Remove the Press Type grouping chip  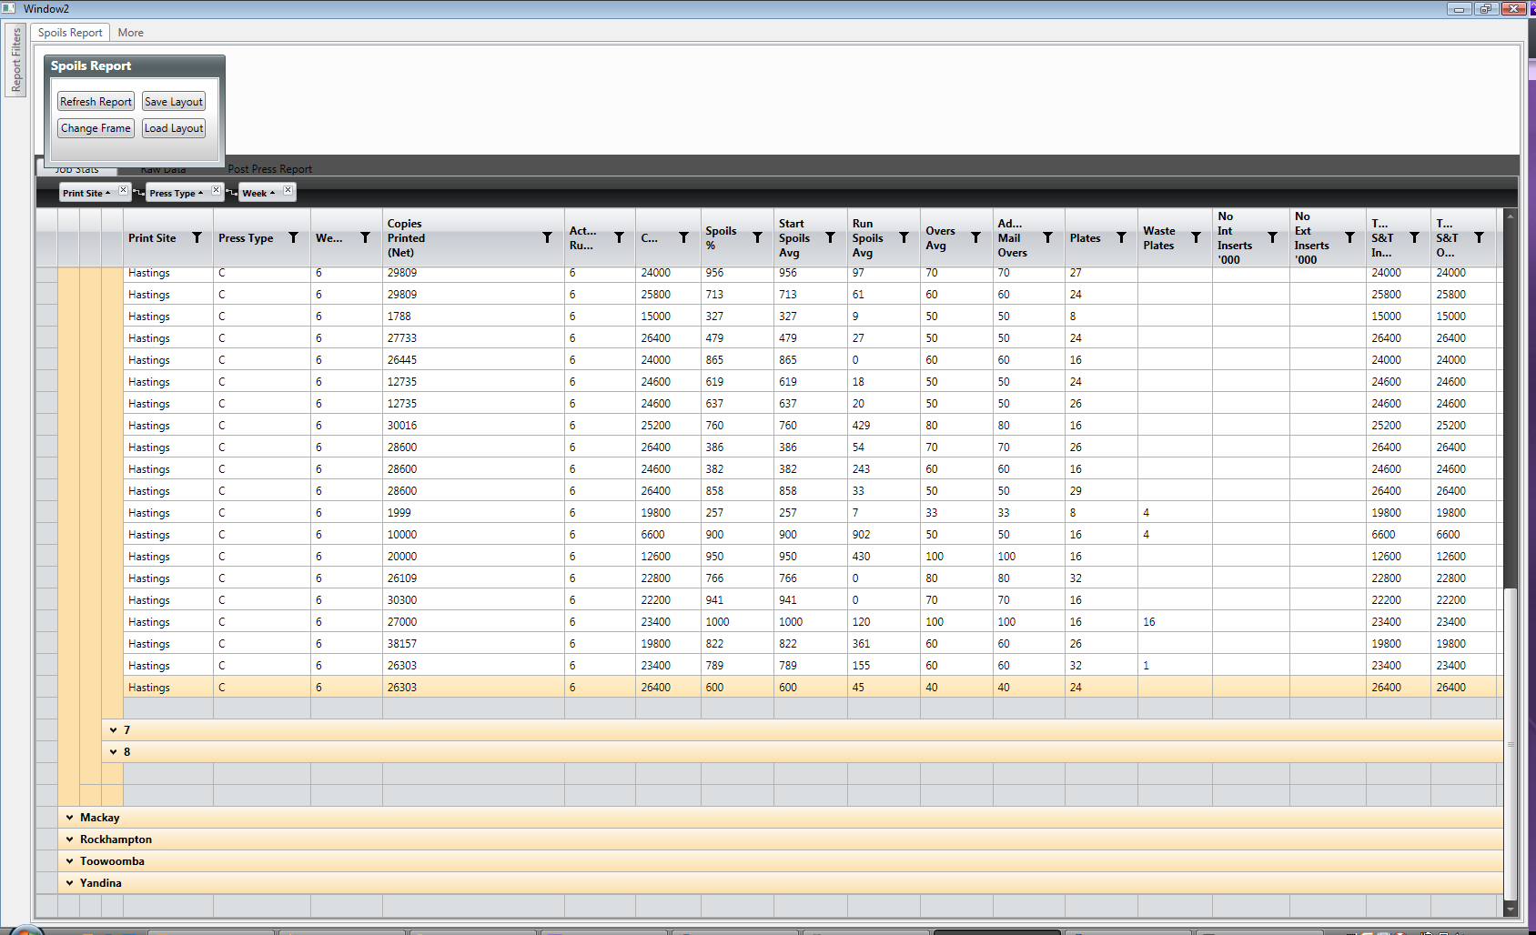216,189
